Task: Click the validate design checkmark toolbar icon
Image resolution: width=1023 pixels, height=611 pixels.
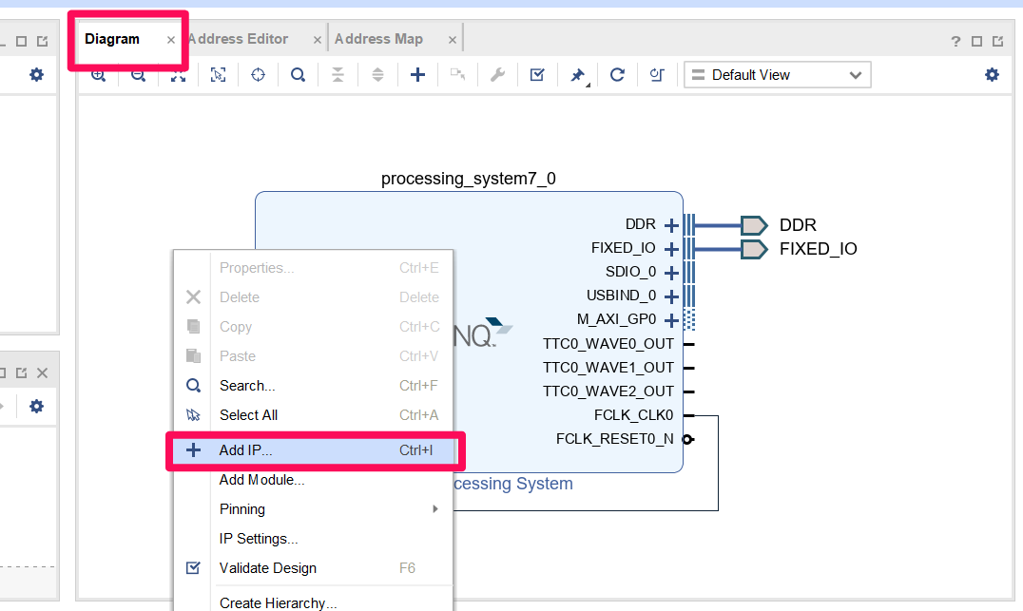Action: (537, 75)
